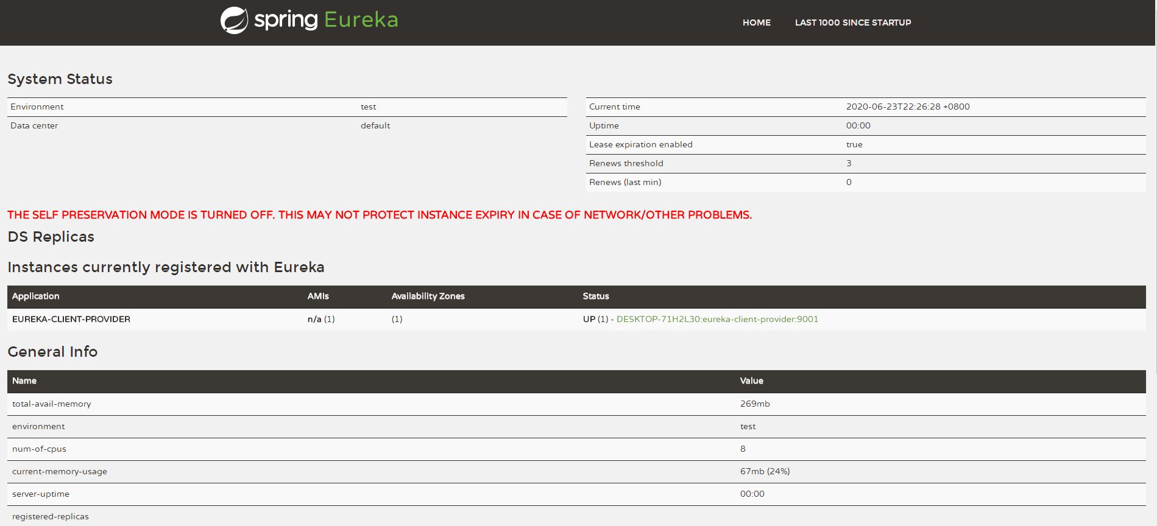
Task: Click the 'Current time' label
Action: pos(615,107)
